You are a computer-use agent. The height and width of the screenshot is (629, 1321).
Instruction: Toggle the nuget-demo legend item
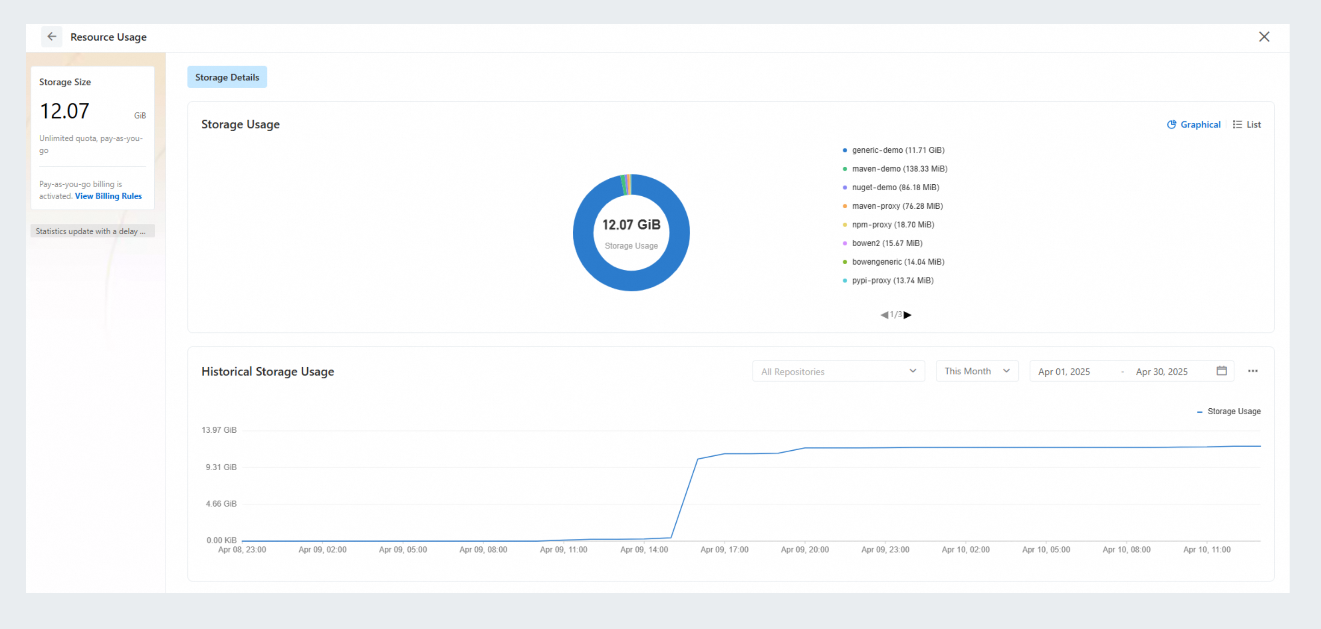click(895, 187)
